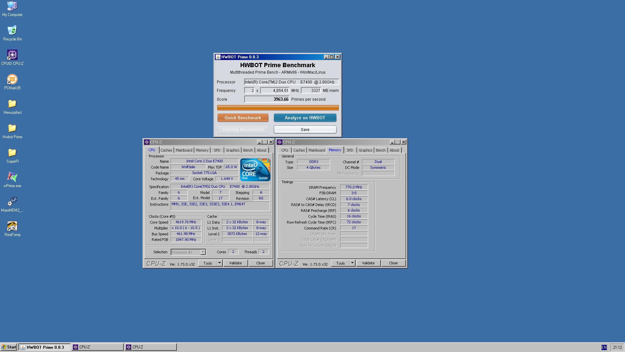Click the CAS# Latency 6.0 clocks value

(354, 199)
